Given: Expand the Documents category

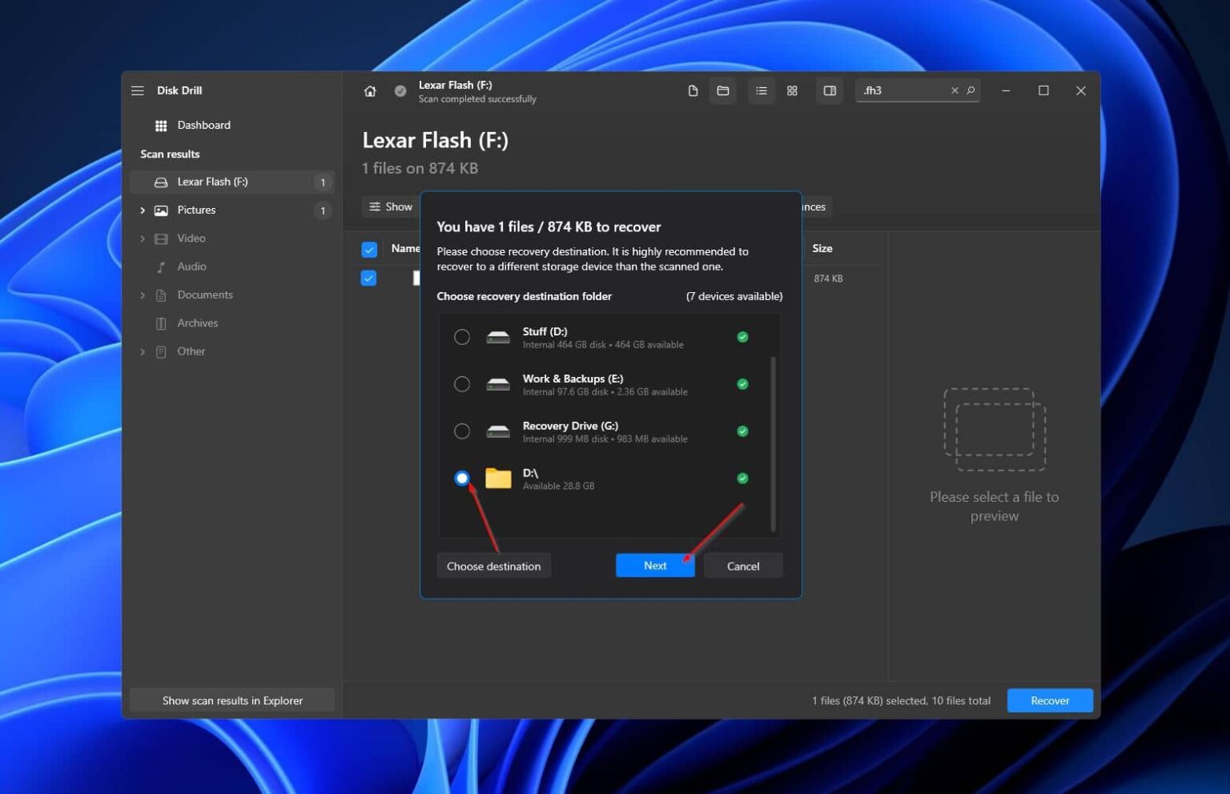Looking at the screenshot, I should click(143, 295).
